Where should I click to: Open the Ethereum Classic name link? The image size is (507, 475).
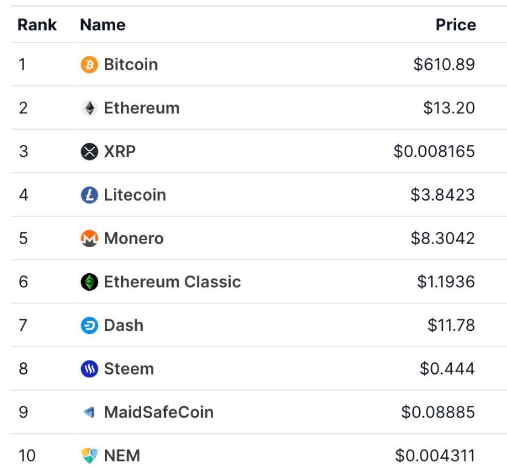[173, 282]
